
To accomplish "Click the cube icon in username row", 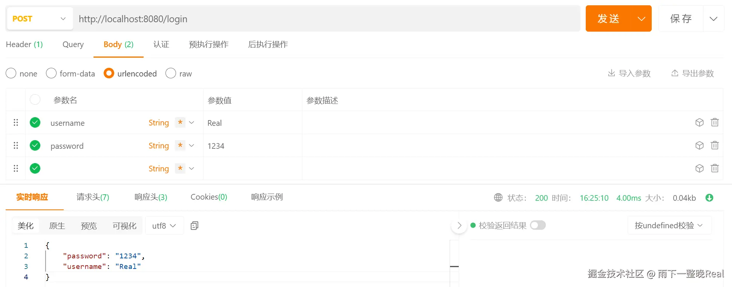I will pyautogui.click(x=699, y=122).
